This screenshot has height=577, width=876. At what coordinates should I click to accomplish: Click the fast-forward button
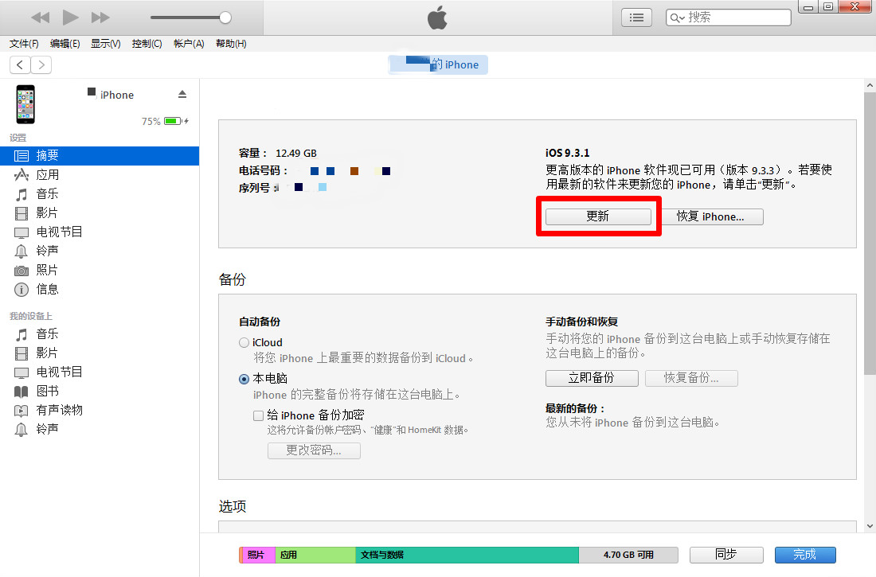point(100,18)
